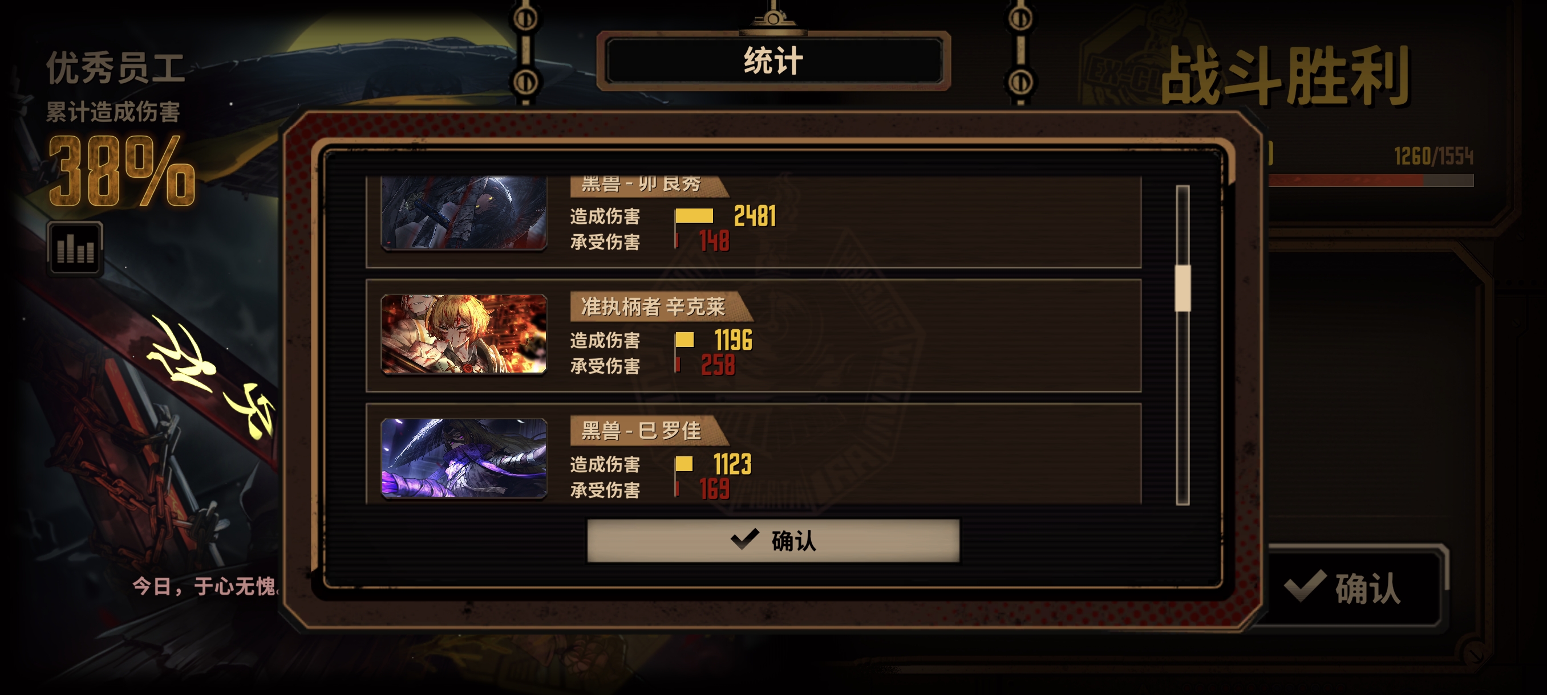Screen dimensions: 1547x695
Task: Click the 战斗胜利 victory banner
Action: 1286,77
